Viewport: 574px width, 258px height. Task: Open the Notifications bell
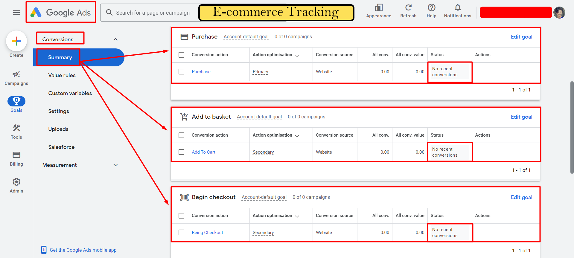coord(457,8)
